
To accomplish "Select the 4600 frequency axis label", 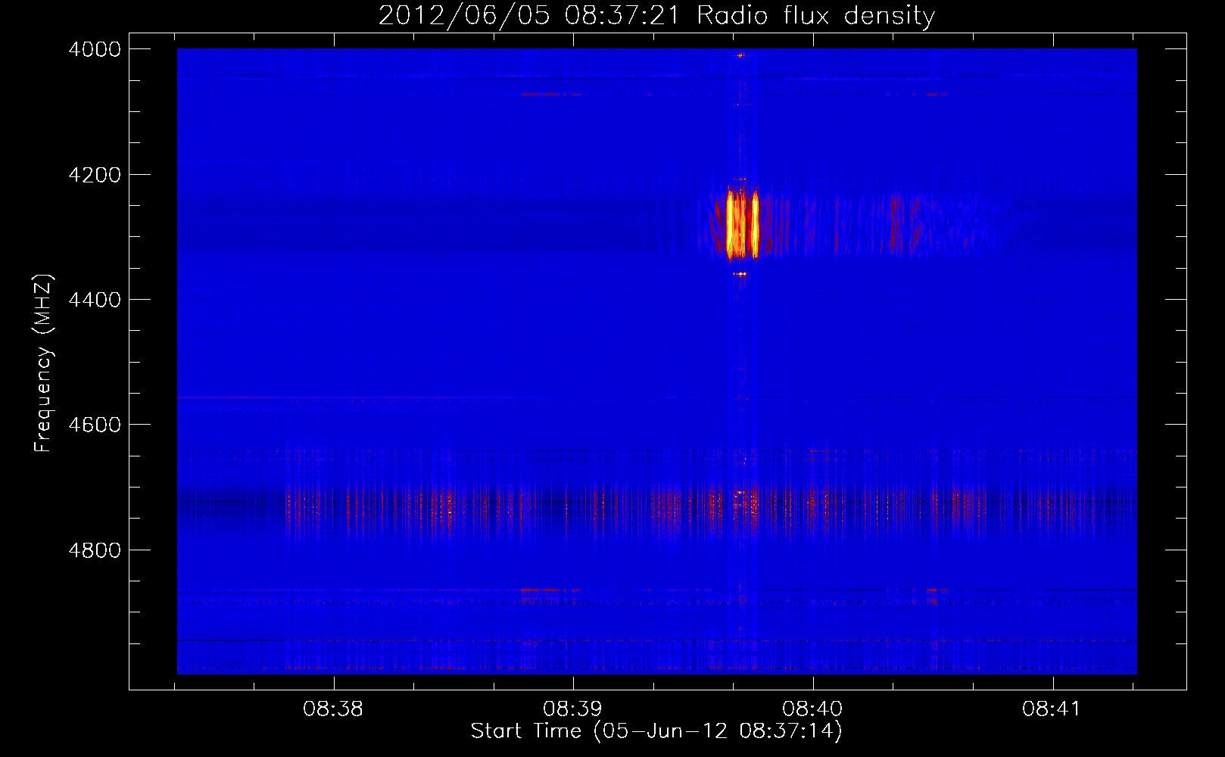I will (95, 425).
